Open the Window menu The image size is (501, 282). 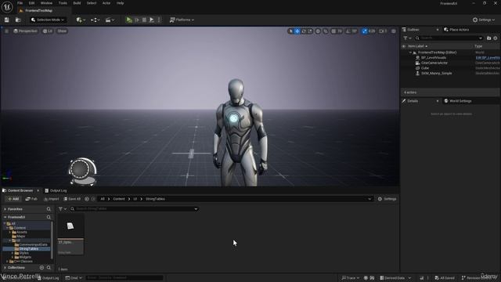(x=46, y=3)
